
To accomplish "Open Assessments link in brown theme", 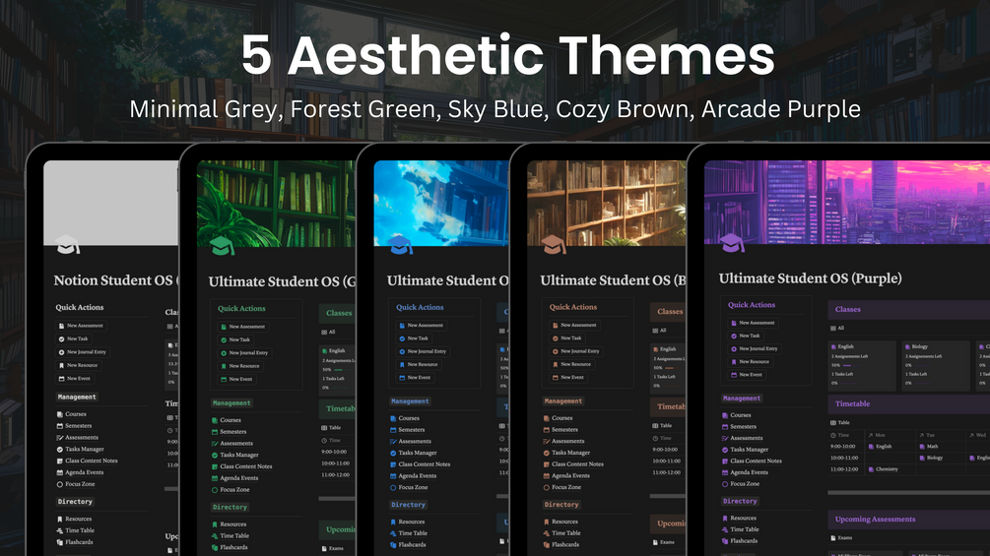I will tap(567, 441).
